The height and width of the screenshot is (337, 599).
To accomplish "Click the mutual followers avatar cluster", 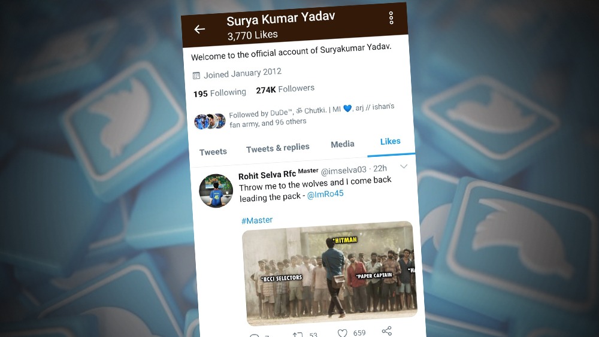I will (210, 122).
